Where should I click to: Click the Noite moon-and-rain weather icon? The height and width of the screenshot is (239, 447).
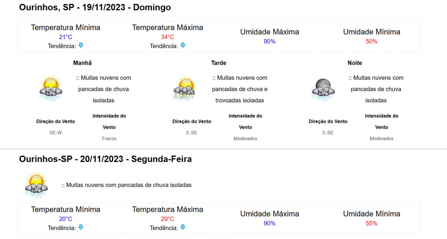tap(323, 90)
